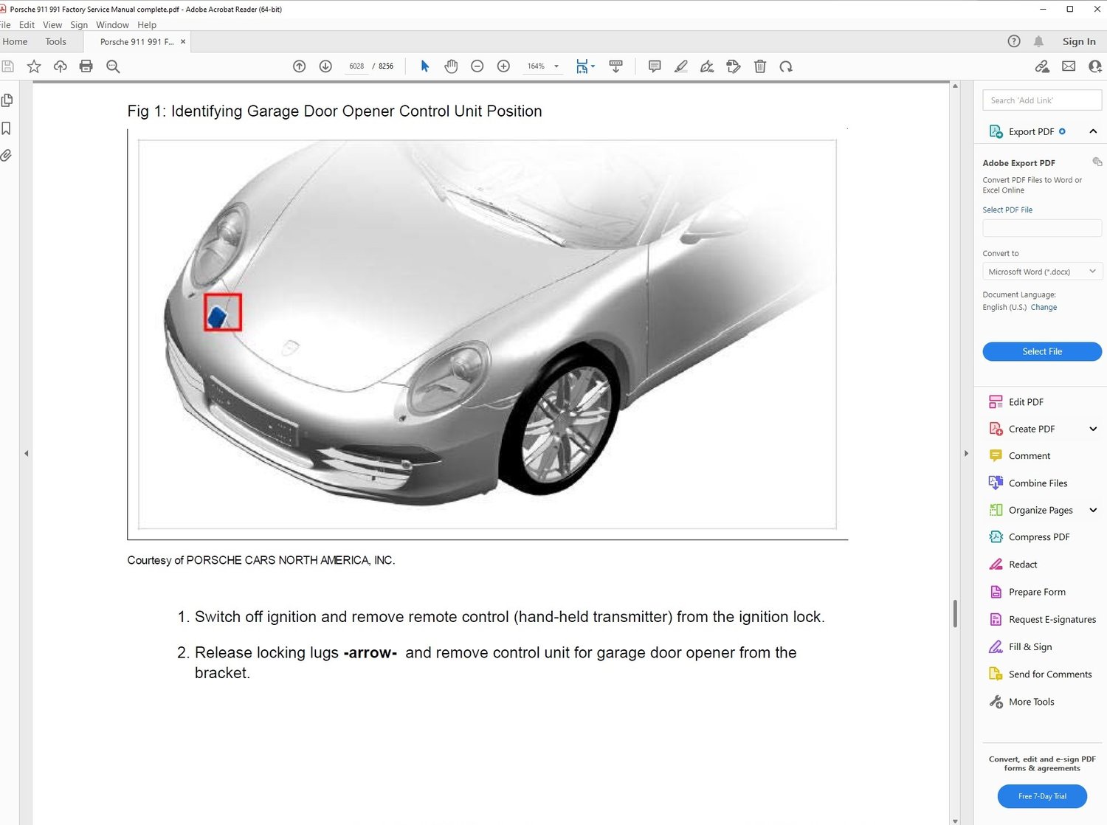Save the file using the toolbar icon

coord(8,66)
